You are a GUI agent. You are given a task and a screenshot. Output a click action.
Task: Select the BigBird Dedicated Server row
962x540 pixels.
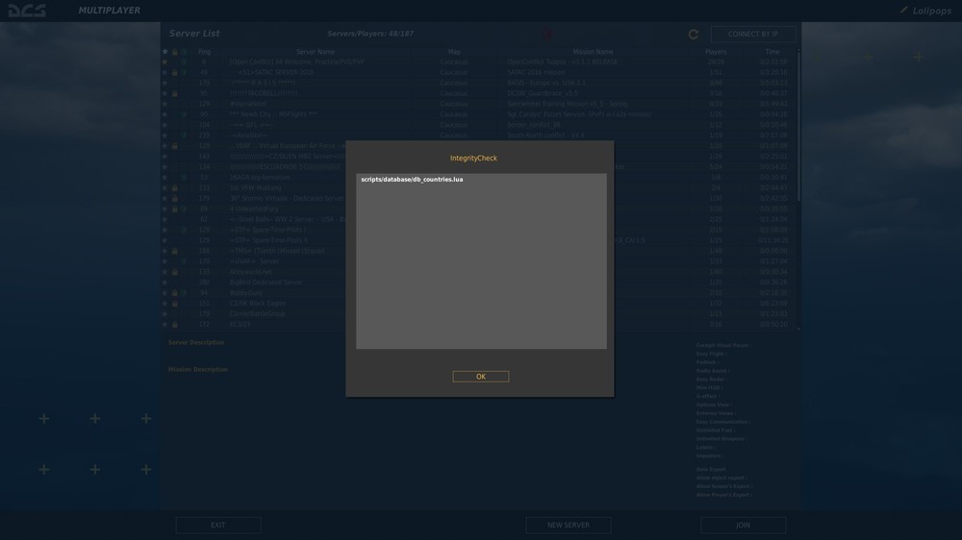[266, 282]
